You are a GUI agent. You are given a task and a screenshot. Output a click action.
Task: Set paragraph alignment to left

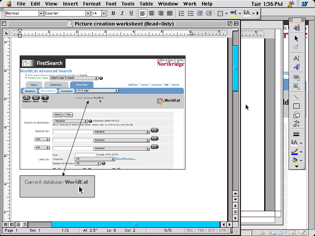143,13
